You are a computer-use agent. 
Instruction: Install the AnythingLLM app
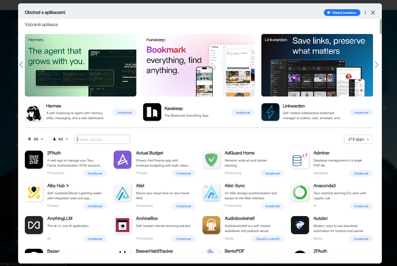(95, 239)
